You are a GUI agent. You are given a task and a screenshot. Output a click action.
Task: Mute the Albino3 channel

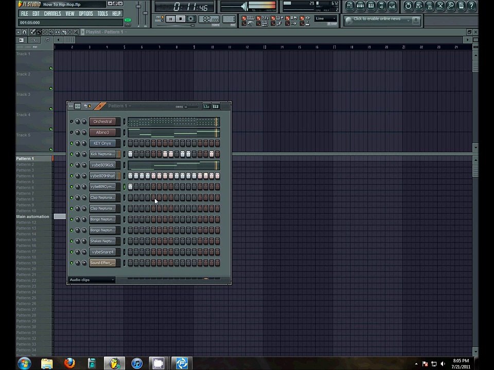(x=72, y=133)
